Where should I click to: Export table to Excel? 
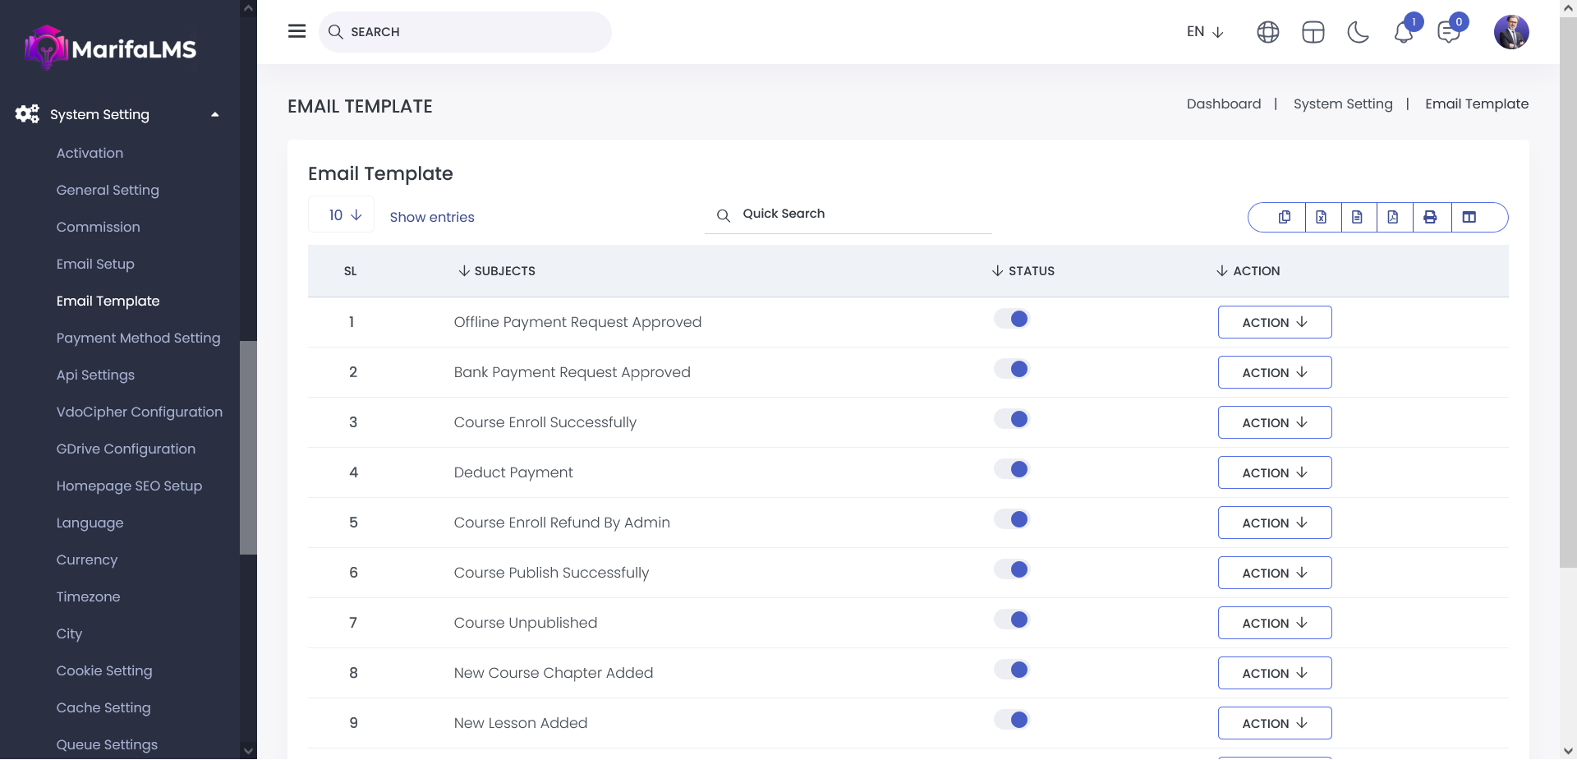click(1322, 217)
